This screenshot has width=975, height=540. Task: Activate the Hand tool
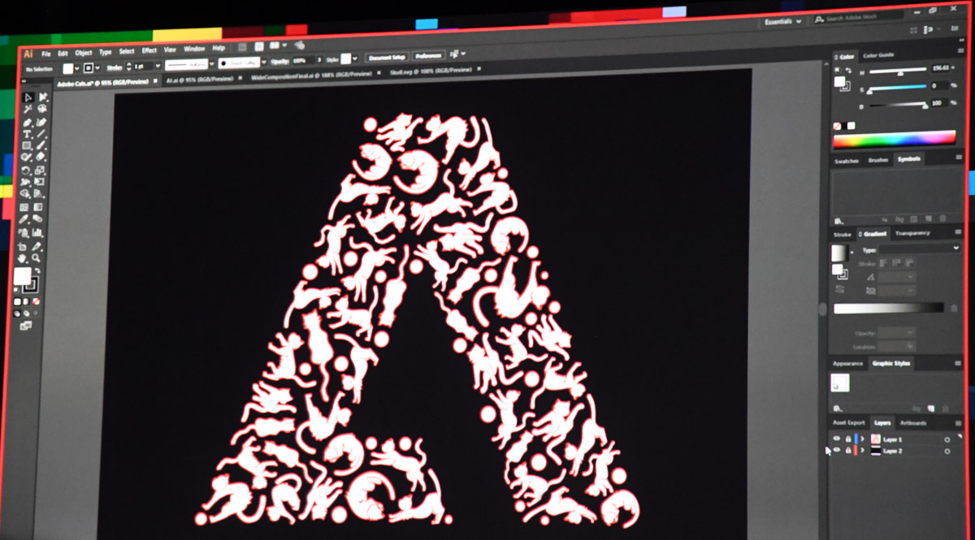(24, 258)
